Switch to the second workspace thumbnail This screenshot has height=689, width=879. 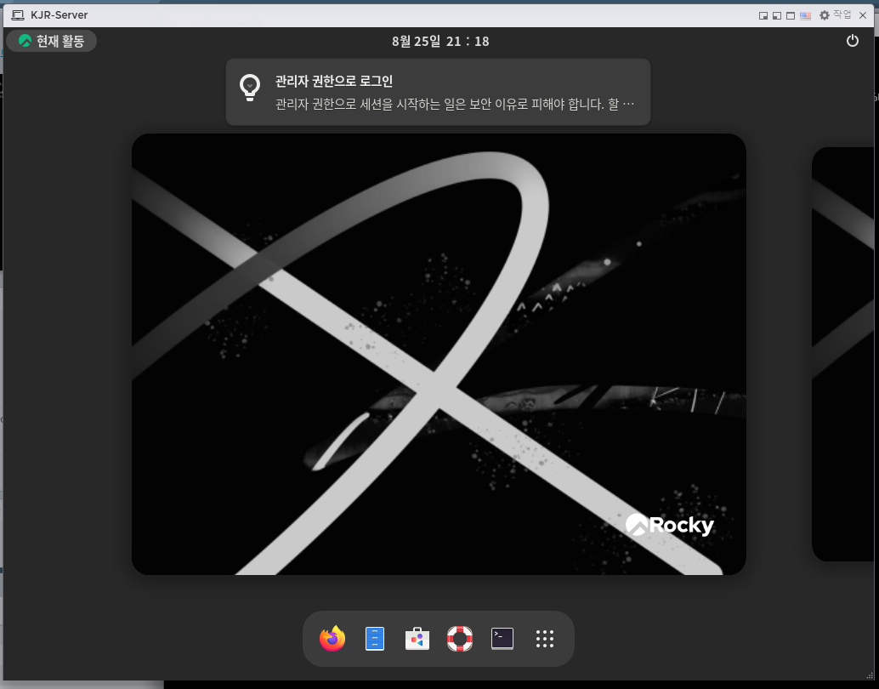tap(842, 354)
